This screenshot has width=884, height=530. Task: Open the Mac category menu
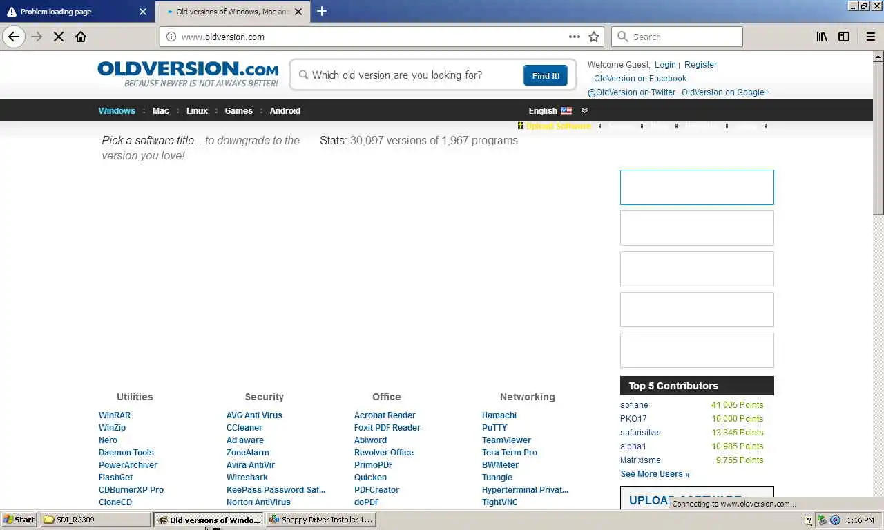click(161, 110)
